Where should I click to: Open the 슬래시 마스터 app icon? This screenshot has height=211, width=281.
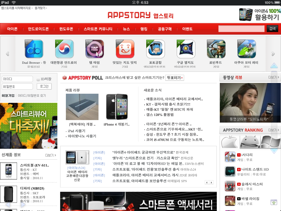point(230,186)
